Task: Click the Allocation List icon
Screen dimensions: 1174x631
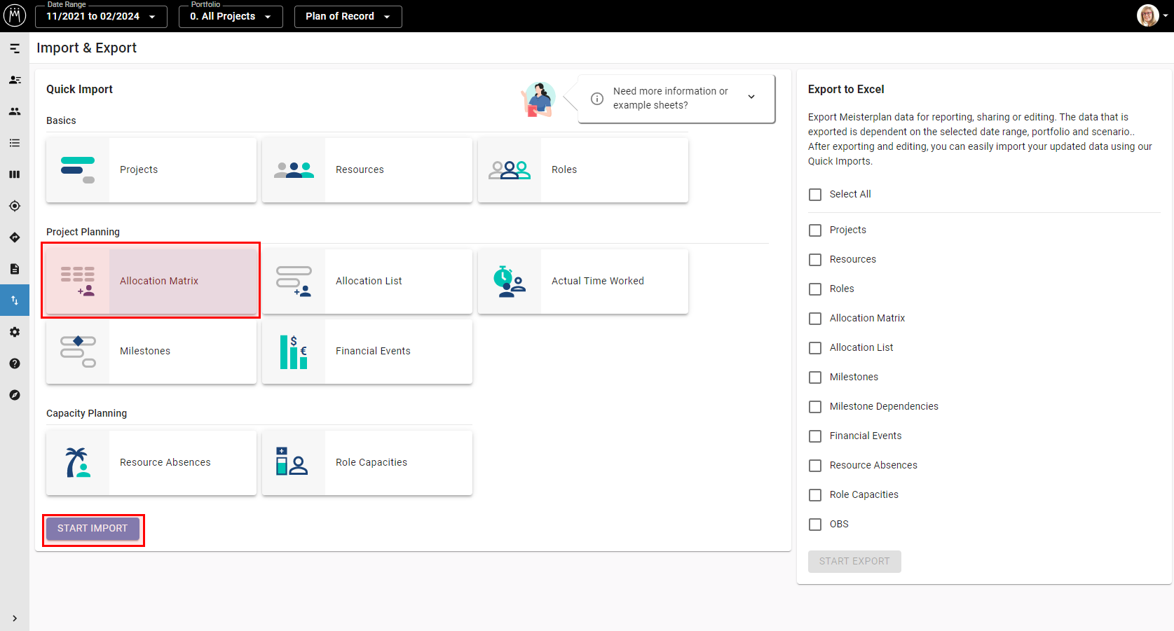Action: (294, 281)
